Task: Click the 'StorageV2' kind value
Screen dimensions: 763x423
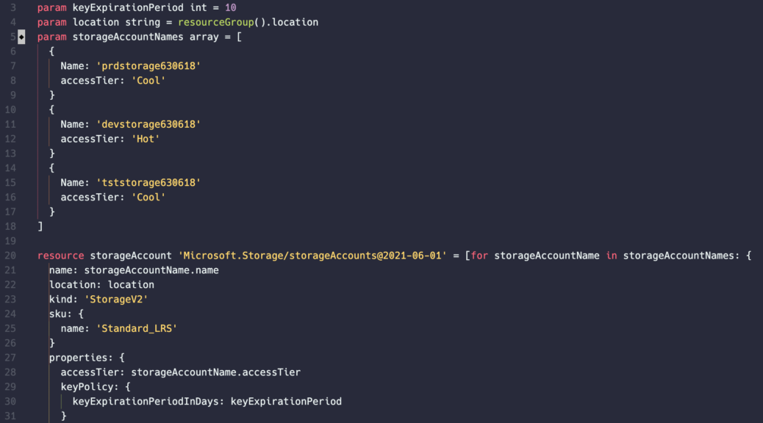Action: point(116,300)
